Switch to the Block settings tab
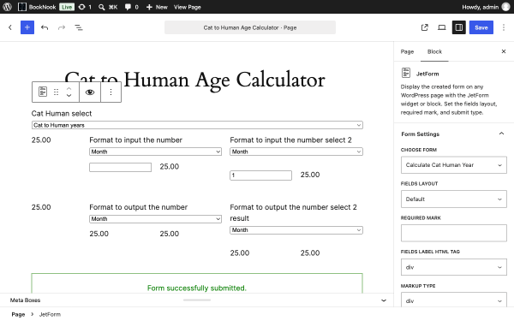 pos(434,51)
